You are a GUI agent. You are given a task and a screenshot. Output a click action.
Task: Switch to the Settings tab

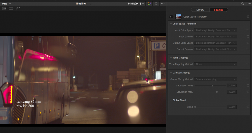[x=218, y=10]
